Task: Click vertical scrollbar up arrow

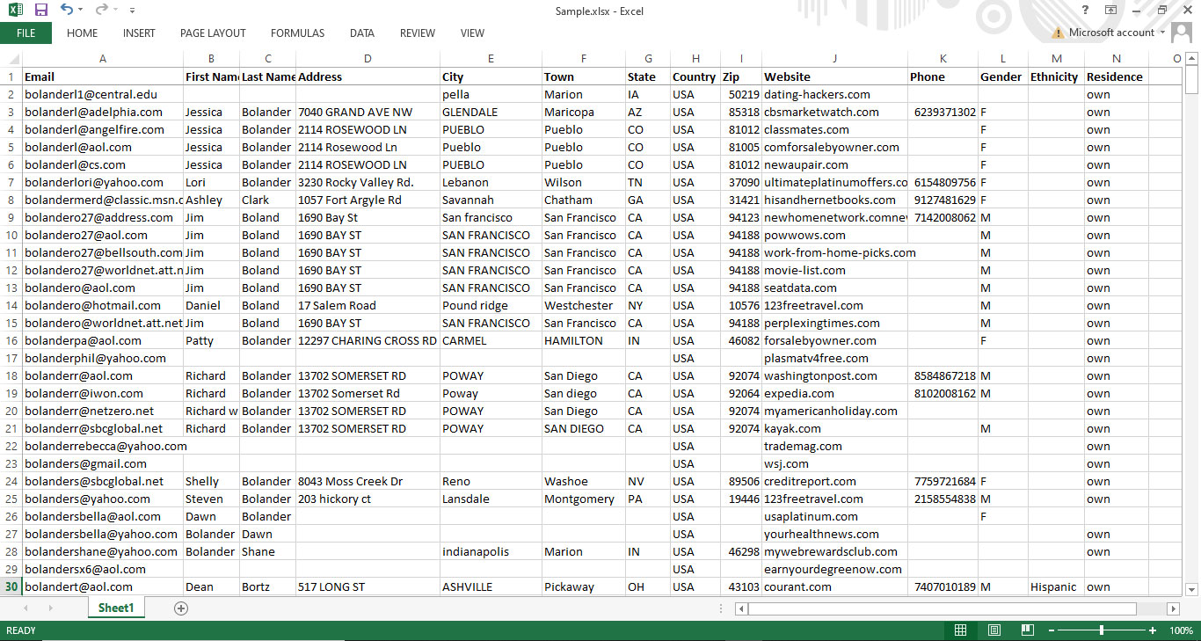Action: (x=1192, y=58)
